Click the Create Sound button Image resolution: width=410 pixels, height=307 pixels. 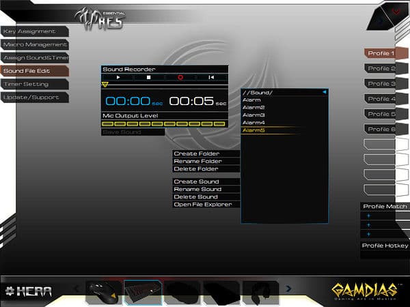point(206,181)
